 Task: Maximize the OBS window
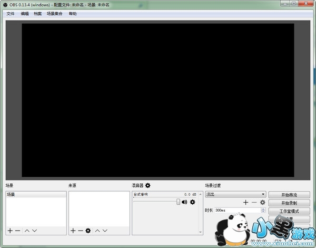[x=294, y=4]
